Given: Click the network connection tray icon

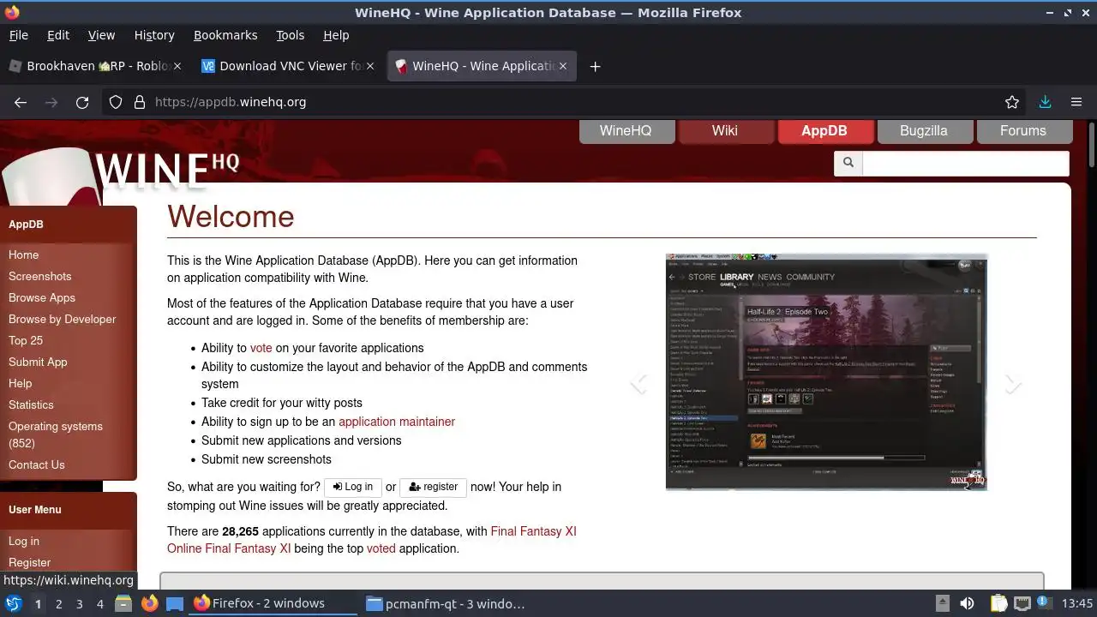Looking at the screenshot, I should 1022,603.
